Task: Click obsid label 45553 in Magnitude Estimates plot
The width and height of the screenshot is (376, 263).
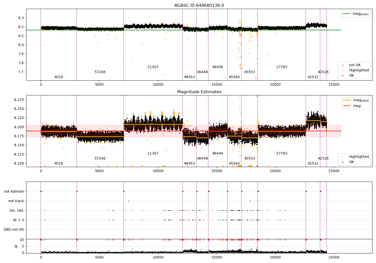Action: [249, 159]
